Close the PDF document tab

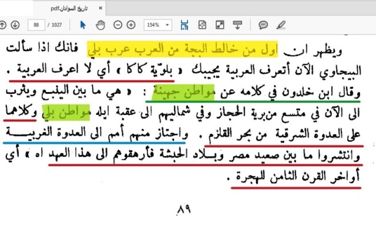tap(100, 8)
